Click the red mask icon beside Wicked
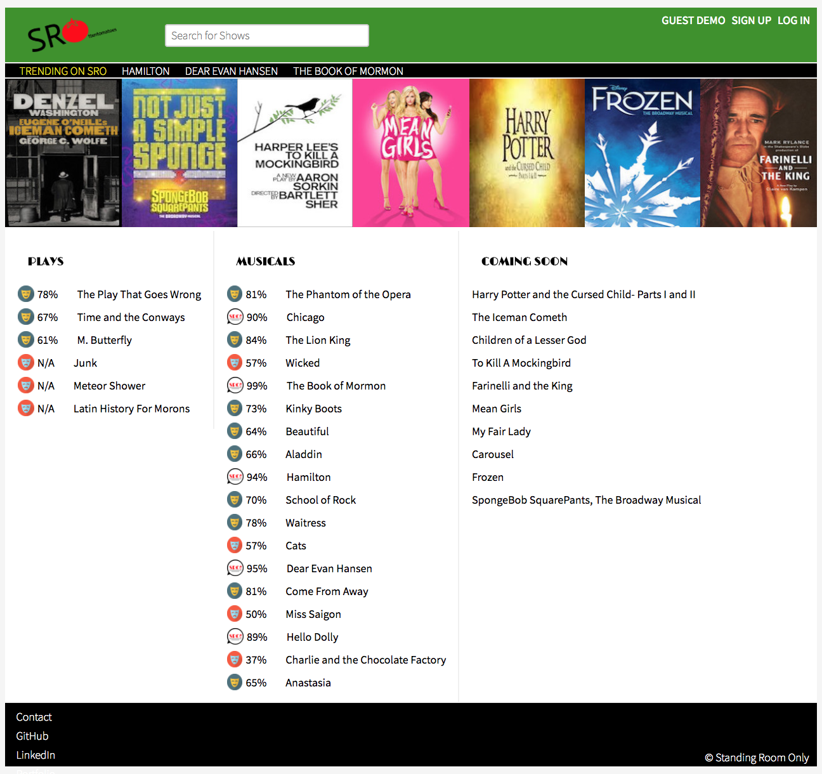 click(235, 362)
